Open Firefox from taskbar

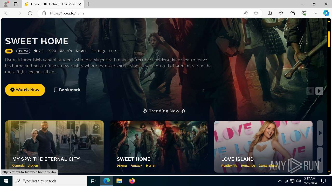click(x=132, y=181)
